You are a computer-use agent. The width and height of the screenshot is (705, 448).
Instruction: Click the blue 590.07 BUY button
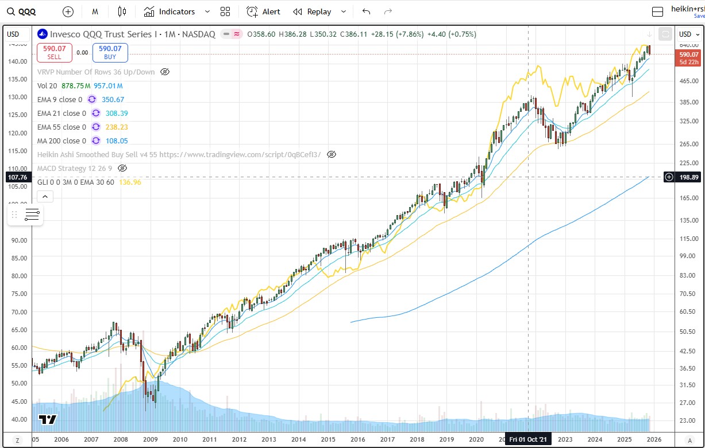pos(110,53)
